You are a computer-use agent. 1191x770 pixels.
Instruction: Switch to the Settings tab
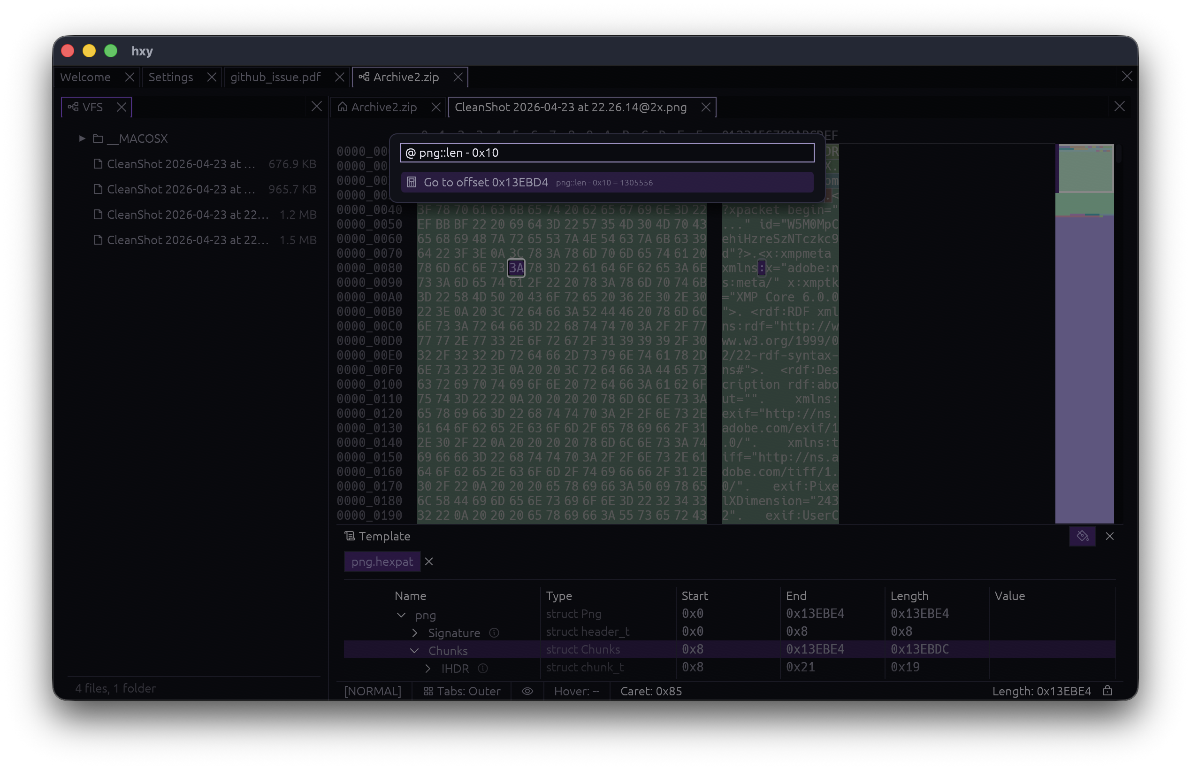[171, 77]
